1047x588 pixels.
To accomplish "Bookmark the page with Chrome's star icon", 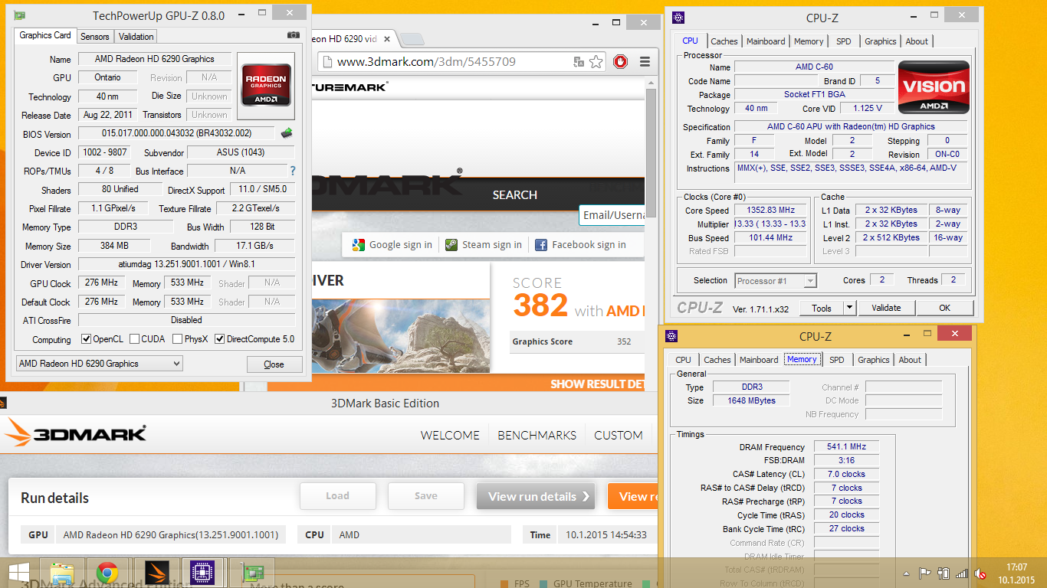I will tap(596, 62).
